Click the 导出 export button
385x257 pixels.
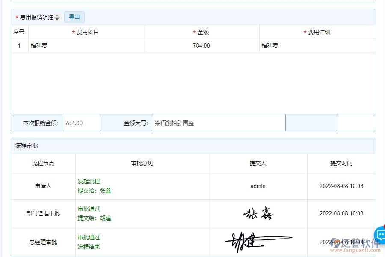point(74,17)
